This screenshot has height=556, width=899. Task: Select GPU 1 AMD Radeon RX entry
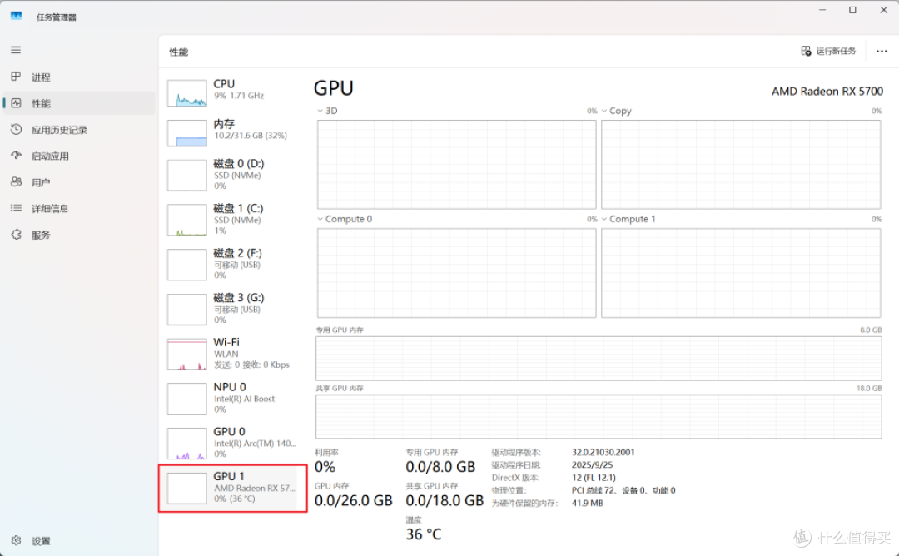click(232, 488)
